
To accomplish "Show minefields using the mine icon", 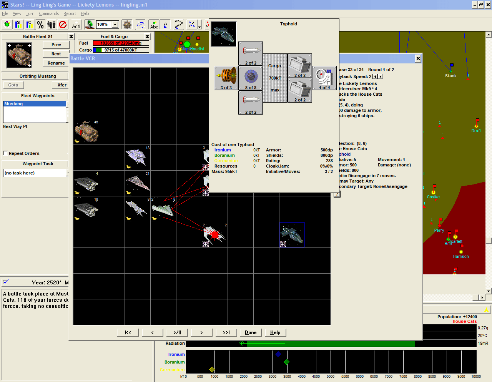I will pos(127,25).
